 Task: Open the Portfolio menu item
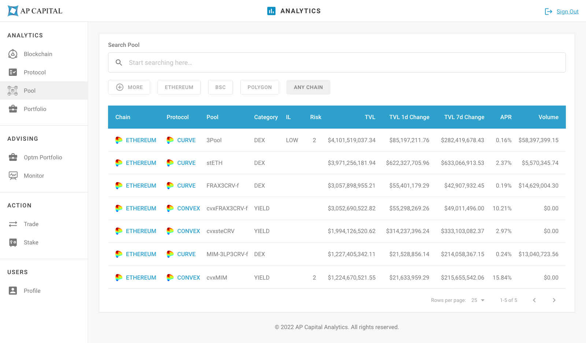(x=35, y=109)
